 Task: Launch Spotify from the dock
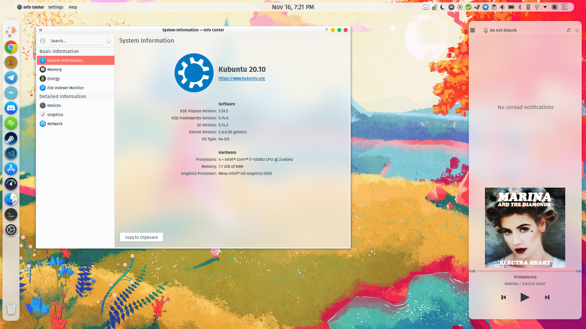click(11, 123)
